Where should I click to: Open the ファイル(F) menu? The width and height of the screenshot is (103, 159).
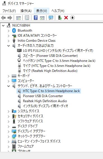click(x=9, y=11)
